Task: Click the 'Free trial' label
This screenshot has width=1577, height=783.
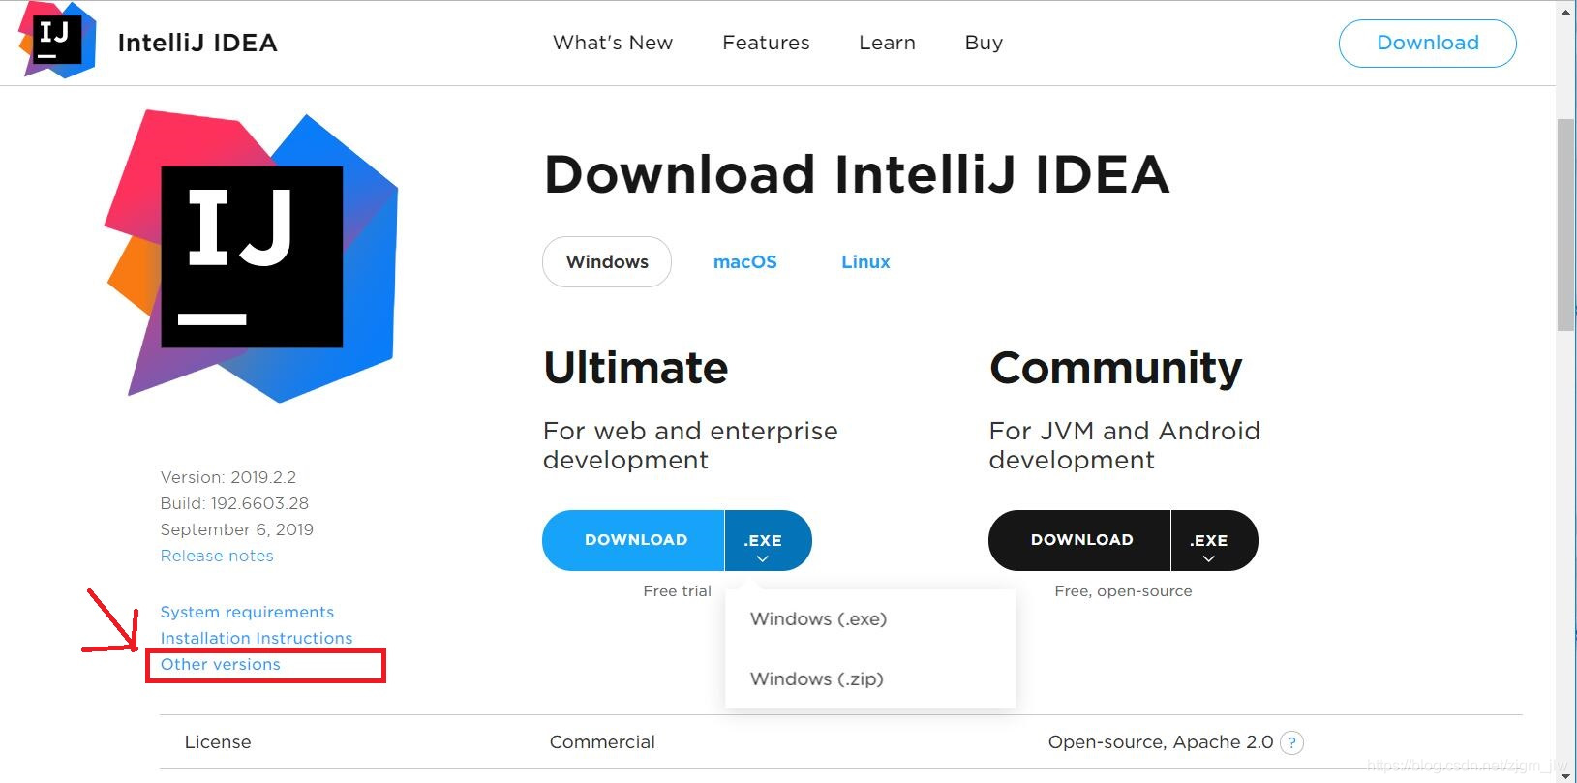Action: 677,591
